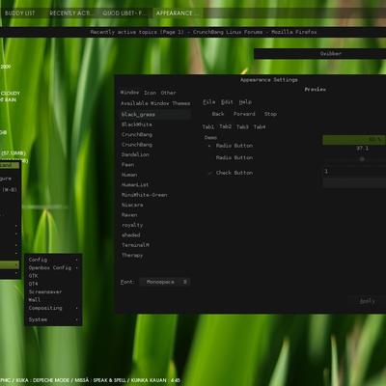Image resolution: width=386 pixels, height=386 pixels.
Task: Click the preview Stop button
Action: click(x=270, y=114)
